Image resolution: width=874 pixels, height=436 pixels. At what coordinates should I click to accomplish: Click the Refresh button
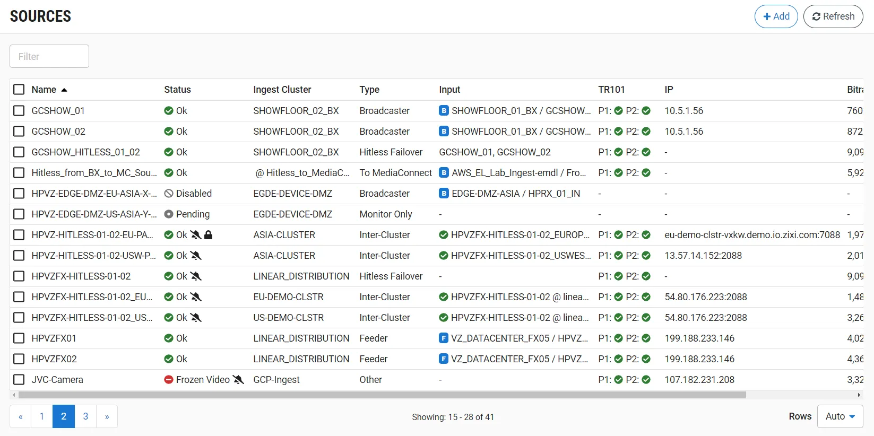[x=833, y=16]
